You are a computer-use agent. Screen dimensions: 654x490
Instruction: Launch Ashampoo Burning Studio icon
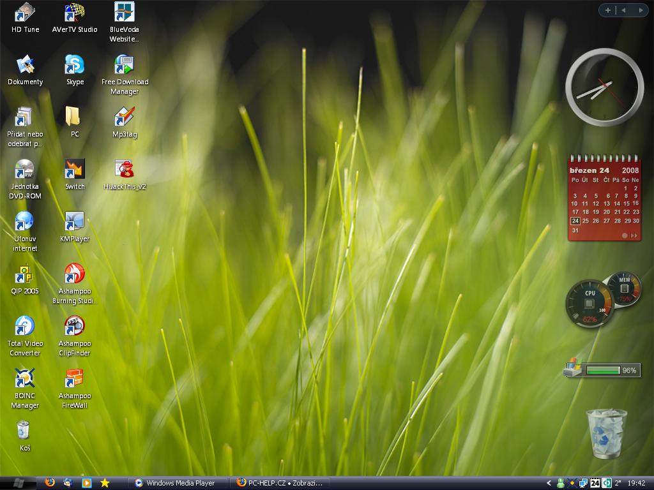(x=75, y=274)
